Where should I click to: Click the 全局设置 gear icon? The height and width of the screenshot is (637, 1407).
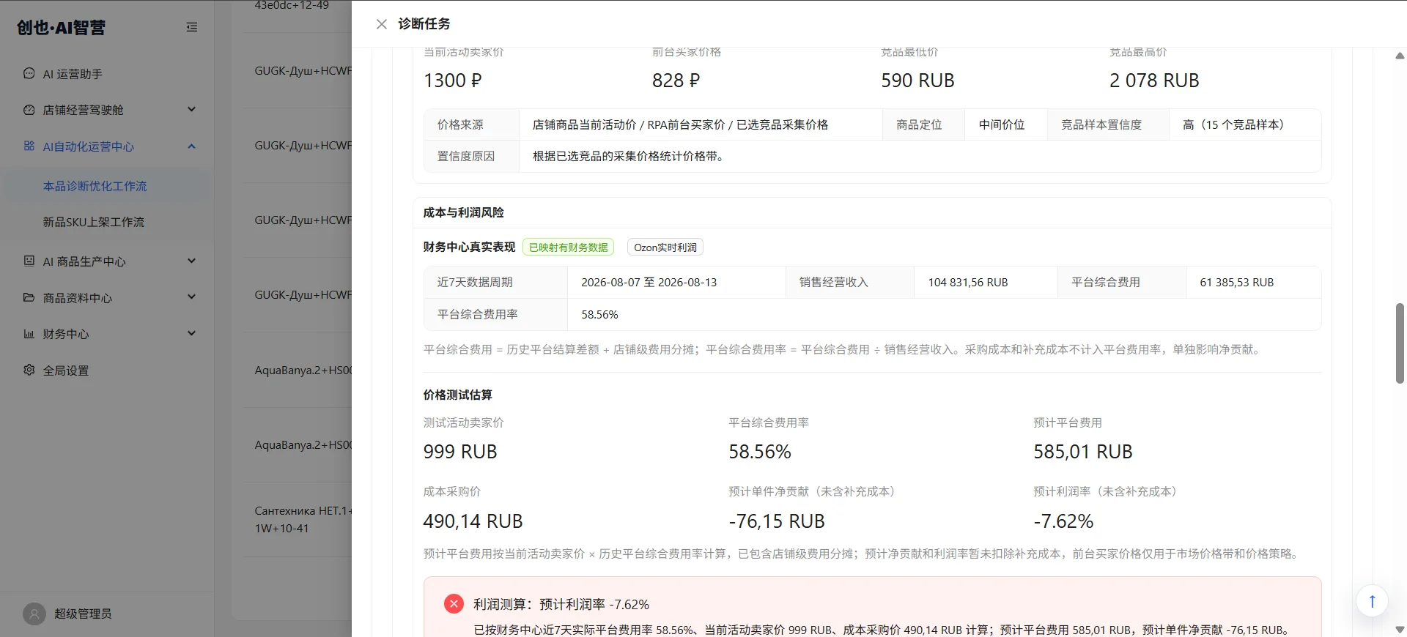click(x=29, y=370)
